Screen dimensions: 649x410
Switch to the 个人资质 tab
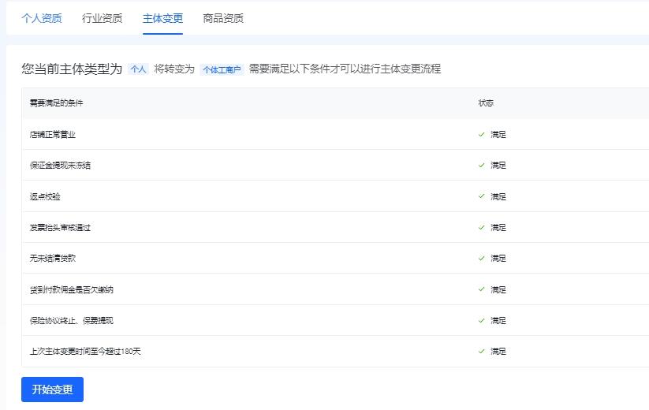click(x=41, y=18)
